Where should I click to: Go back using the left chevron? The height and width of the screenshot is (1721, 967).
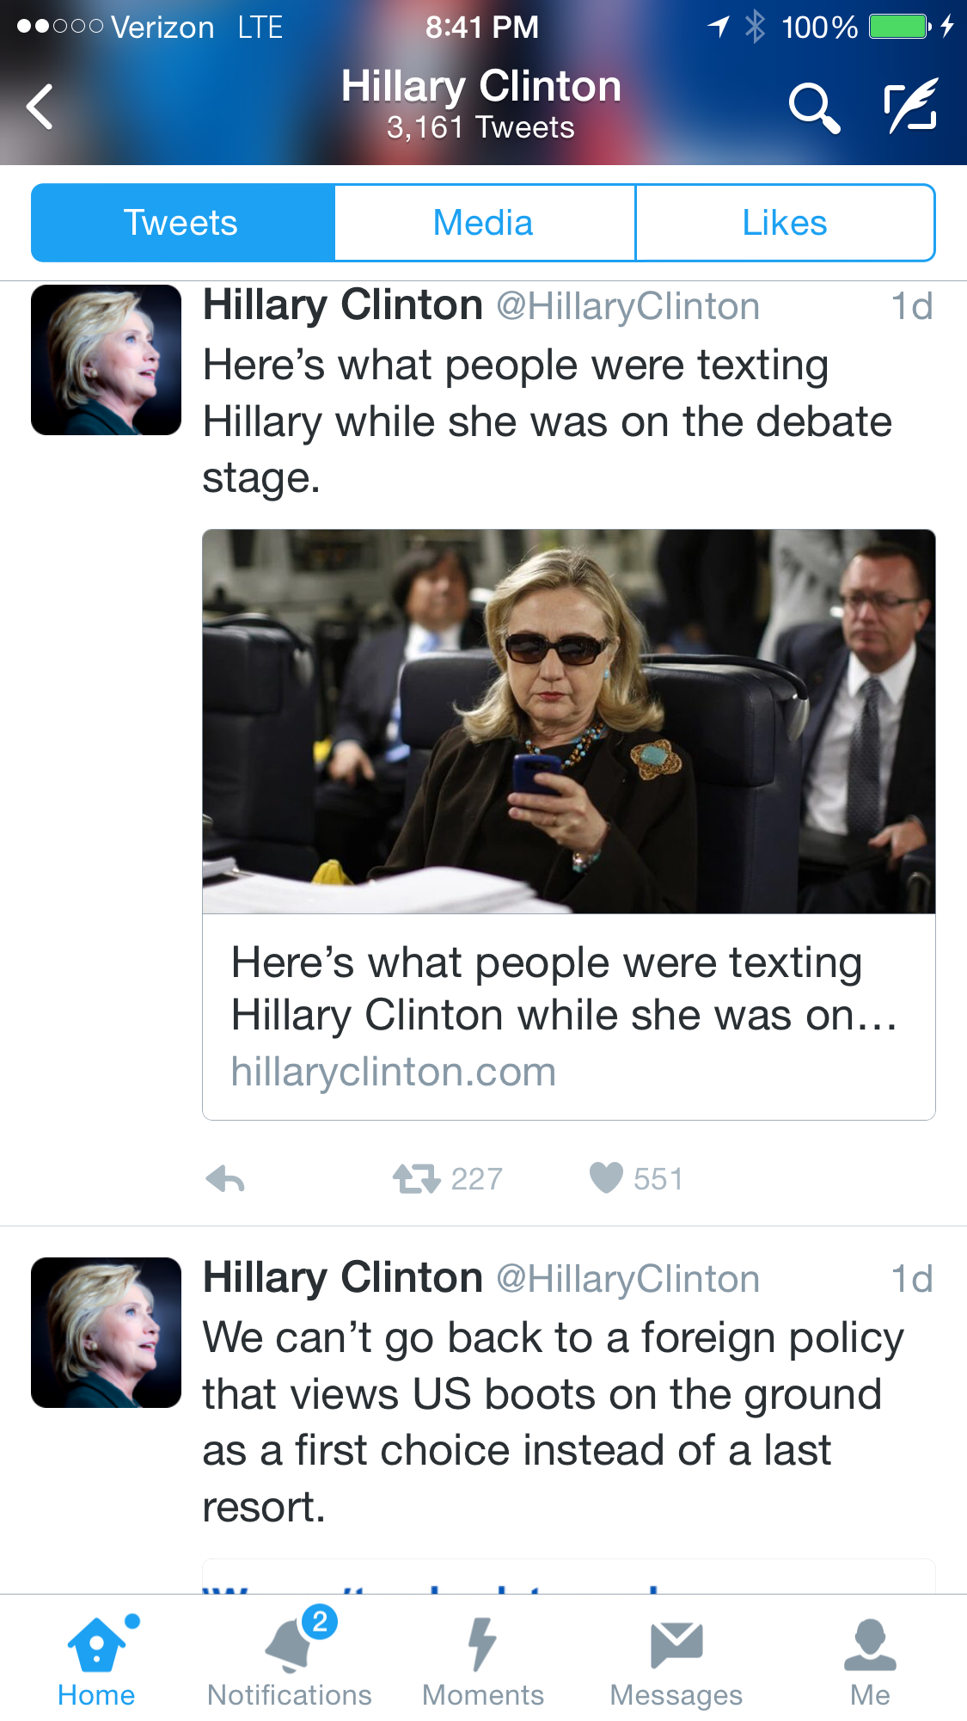click(40, 107)
